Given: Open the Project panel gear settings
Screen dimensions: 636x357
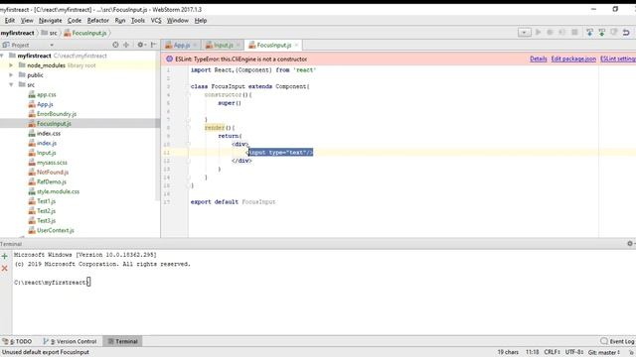Looking at the screenshot, I should [140, 45].
